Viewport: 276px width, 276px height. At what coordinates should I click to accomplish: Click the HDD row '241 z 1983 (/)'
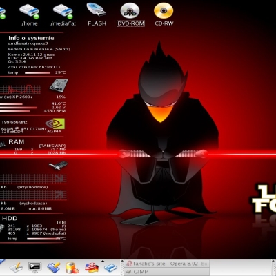[x=37, y=226]
